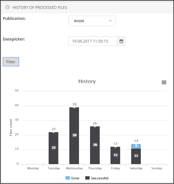
Task: Click the Thursday axis label
Action: point(95,168)
